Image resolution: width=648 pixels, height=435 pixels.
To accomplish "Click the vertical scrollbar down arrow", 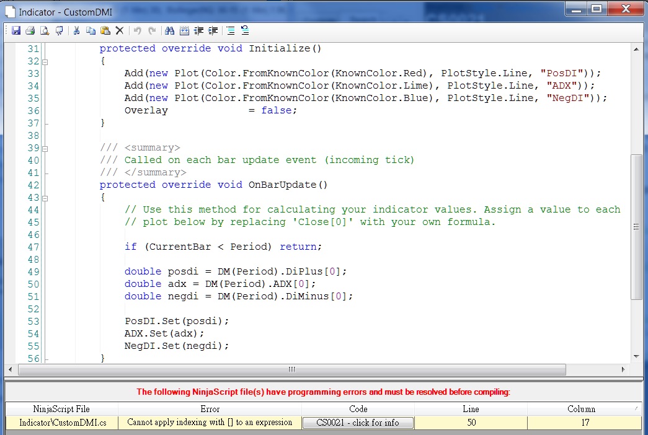I will pyautogui.click(x=636, y=356).
